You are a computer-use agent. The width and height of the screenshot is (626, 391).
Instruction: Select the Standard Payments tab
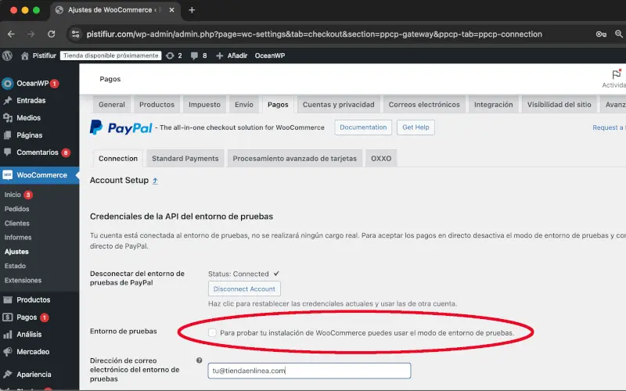(x=185, y=159)
